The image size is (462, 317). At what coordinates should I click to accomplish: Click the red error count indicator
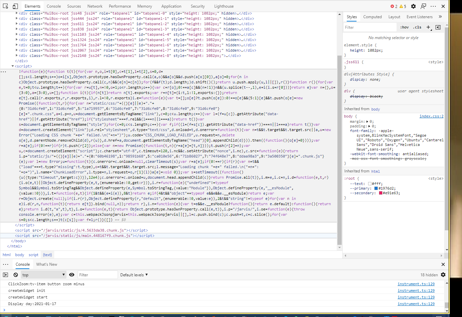pos(394,6)
